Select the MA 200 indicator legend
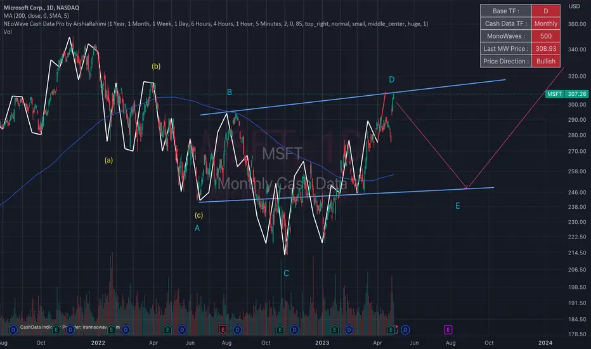The image size is (591, 349). tap(36, 15)
